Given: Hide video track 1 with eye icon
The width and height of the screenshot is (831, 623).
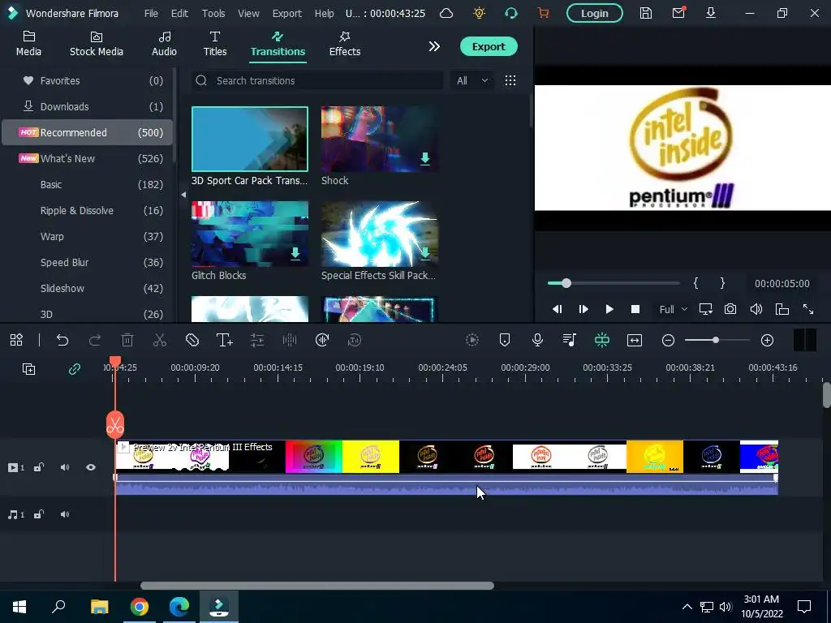Looking at the screenshot, I should (91, 467).
